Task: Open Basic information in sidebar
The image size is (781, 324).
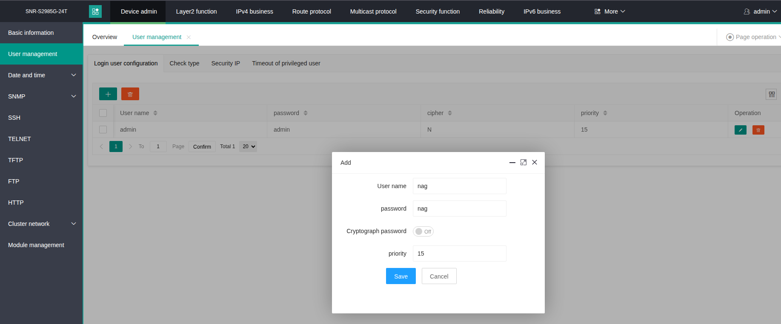Action: coord(41,33)
